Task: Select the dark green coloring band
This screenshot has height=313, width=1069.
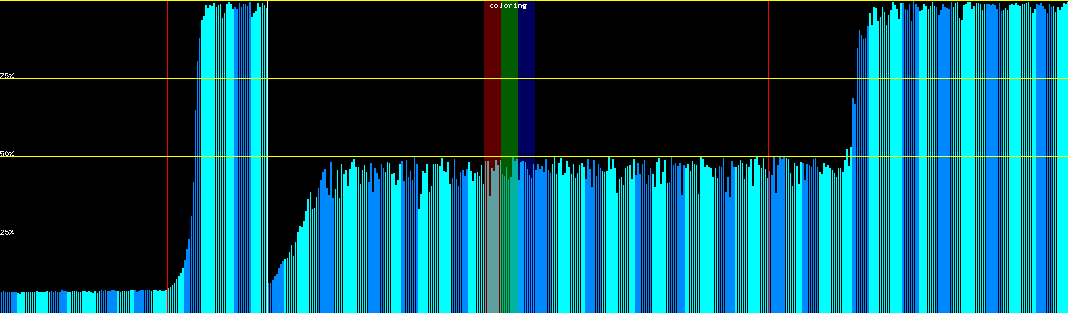Action: [509, 78]
